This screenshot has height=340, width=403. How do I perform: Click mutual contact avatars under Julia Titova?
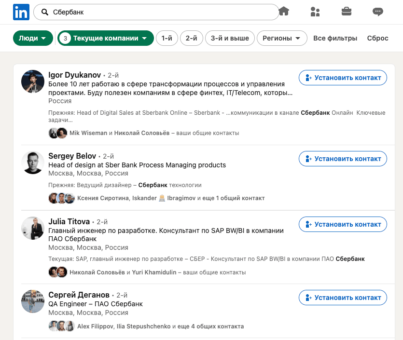pyautogui.click(x=58, y=272)
